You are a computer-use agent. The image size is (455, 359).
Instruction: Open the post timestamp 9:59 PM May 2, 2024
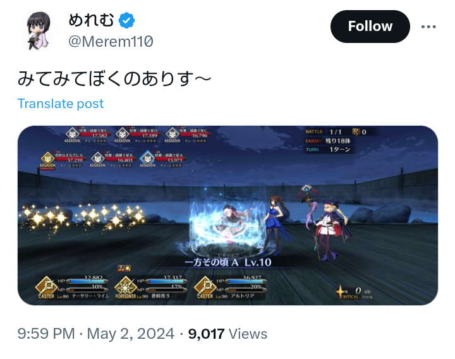pyautogui.click(x=96, y=334)
